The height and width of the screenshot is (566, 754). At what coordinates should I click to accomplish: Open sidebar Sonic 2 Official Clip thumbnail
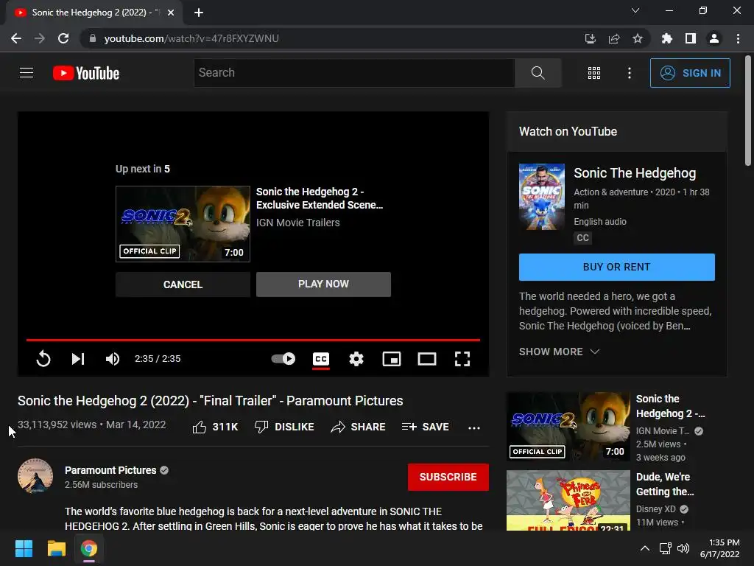pos(568,427)
